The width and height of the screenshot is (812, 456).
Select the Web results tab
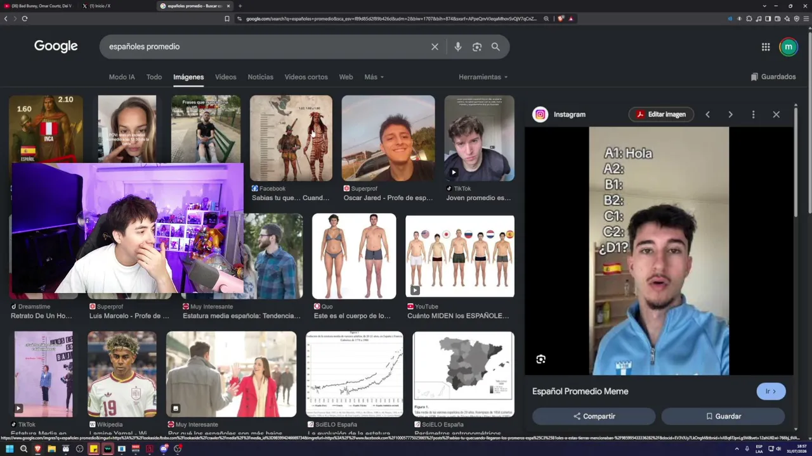pos(346,77)
